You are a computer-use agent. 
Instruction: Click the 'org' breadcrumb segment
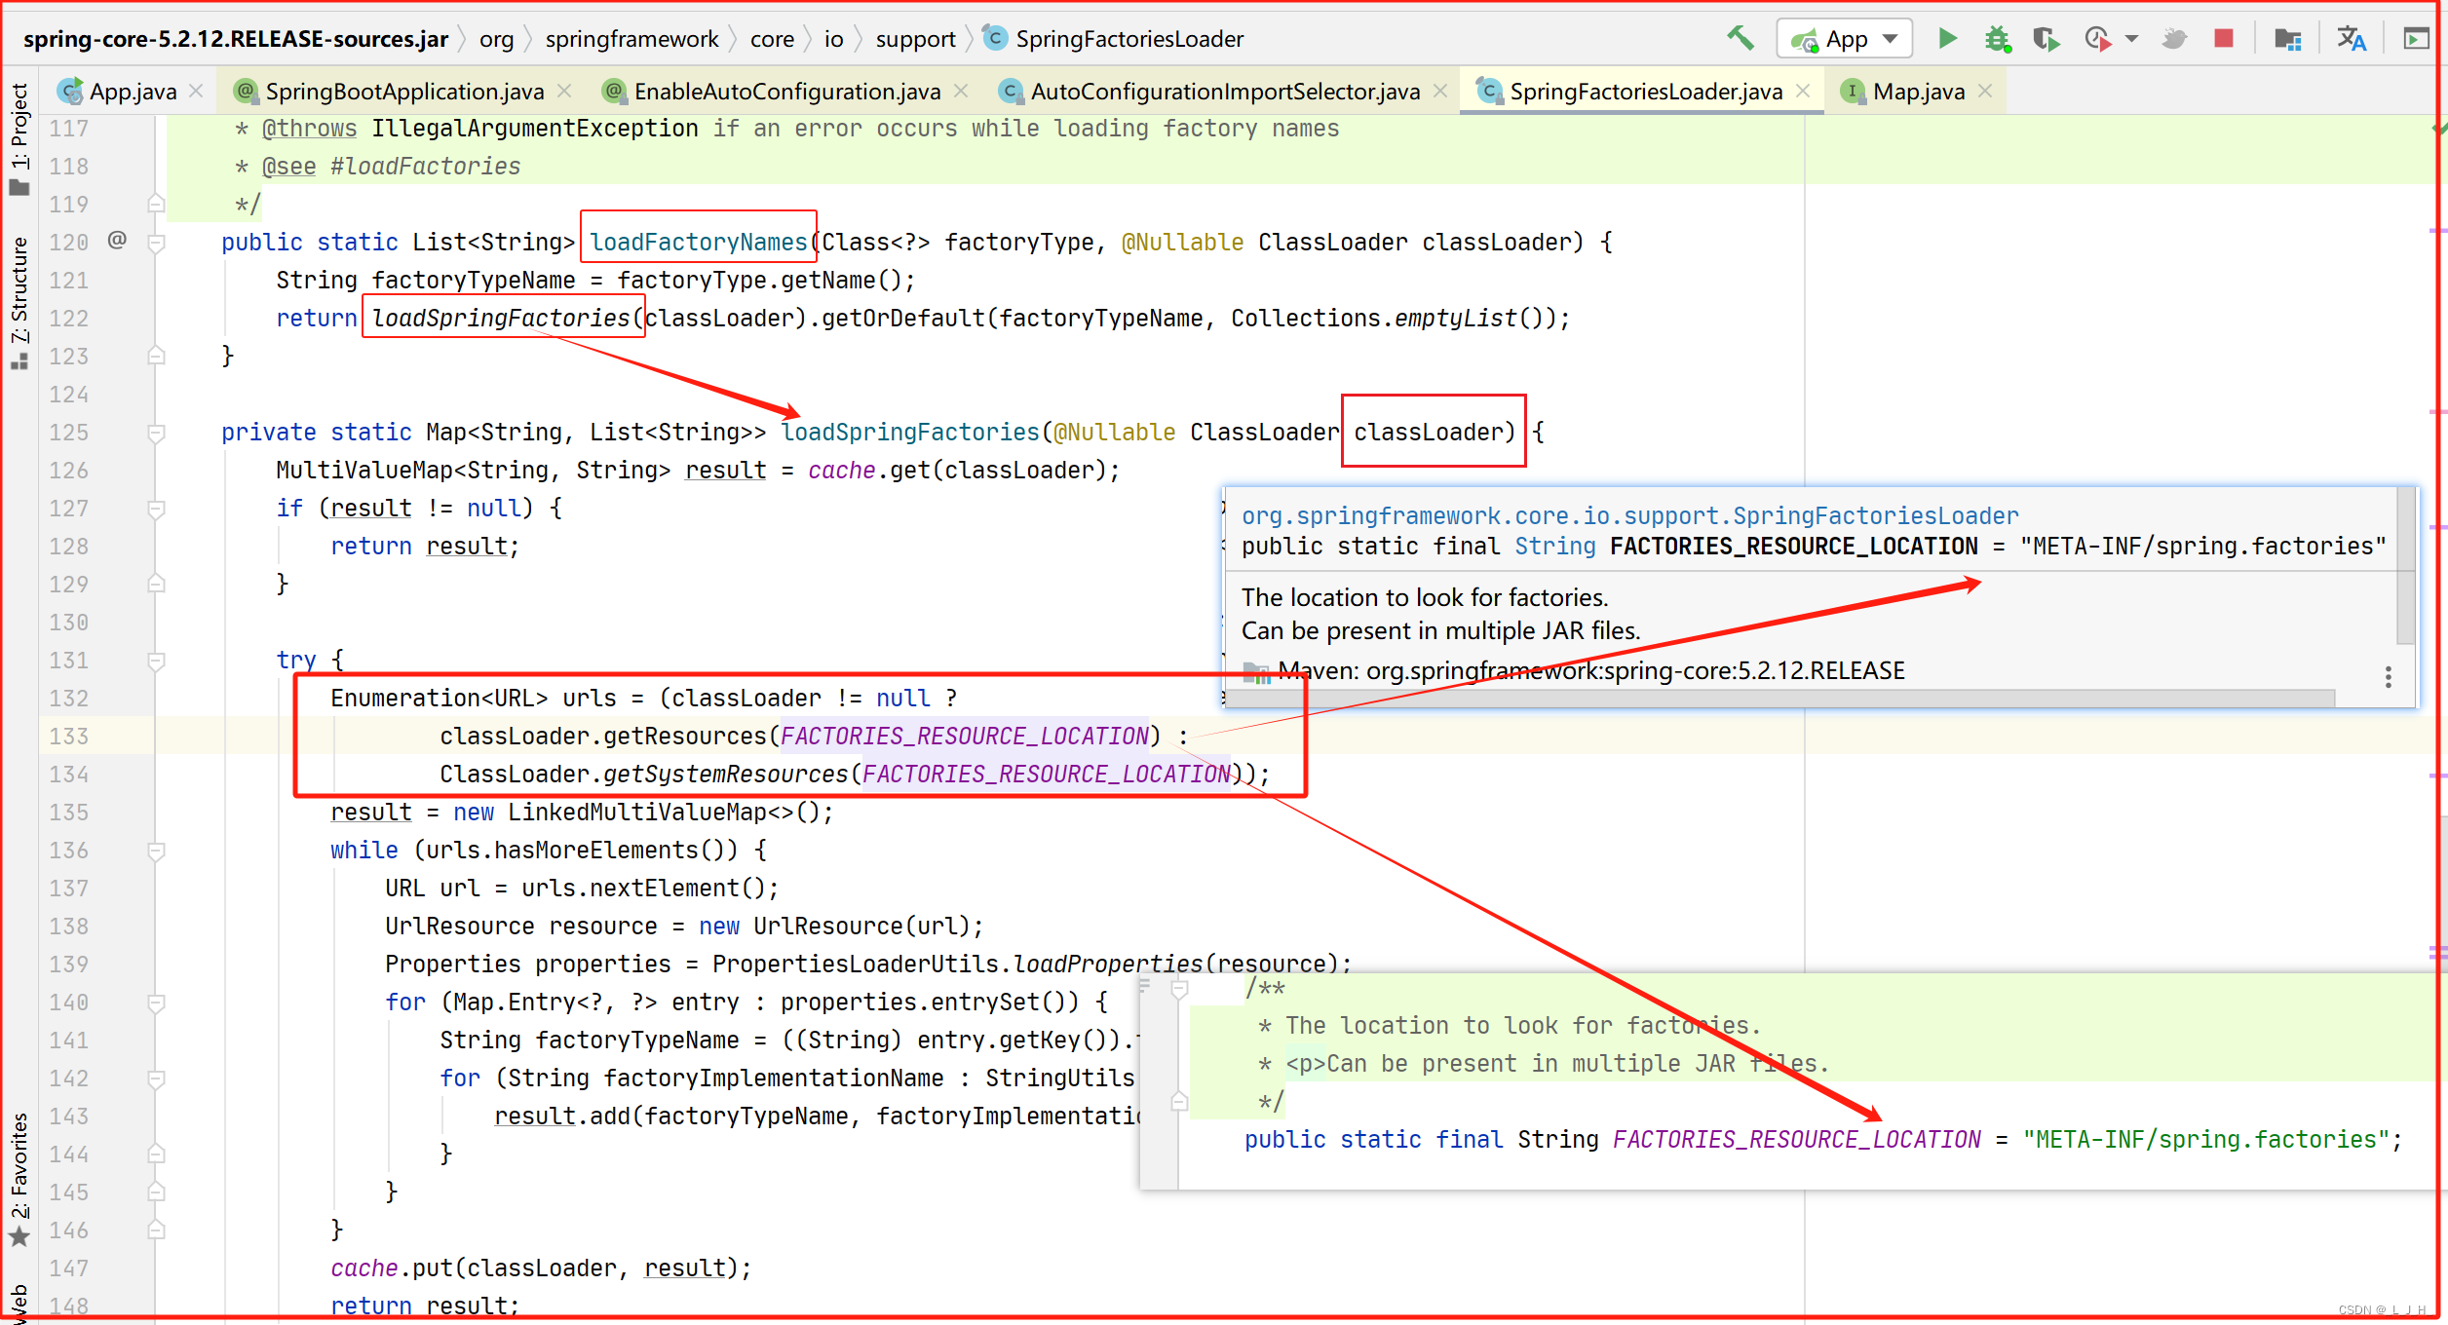[496, 39]
